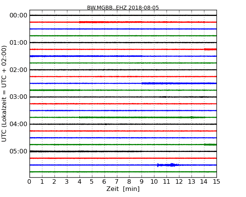Click the thick green segment ending the 04:45 trace
Image resolution: width=246 pixels, height=197 pixels.
tap(210, 144)
